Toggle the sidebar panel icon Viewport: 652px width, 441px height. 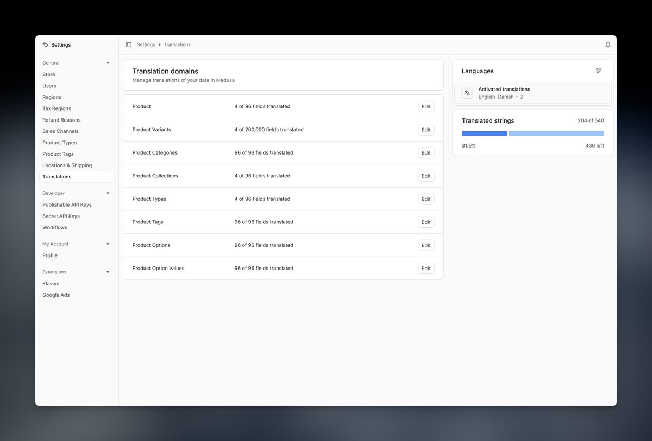pos(128,44)
